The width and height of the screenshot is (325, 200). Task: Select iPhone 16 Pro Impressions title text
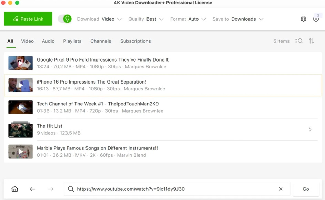[x=91, y=82]
